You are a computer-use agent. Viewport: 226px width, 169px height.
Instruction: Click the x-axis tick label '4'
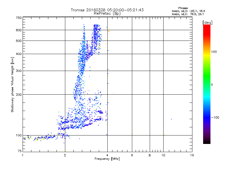click(x=107, y=155)
